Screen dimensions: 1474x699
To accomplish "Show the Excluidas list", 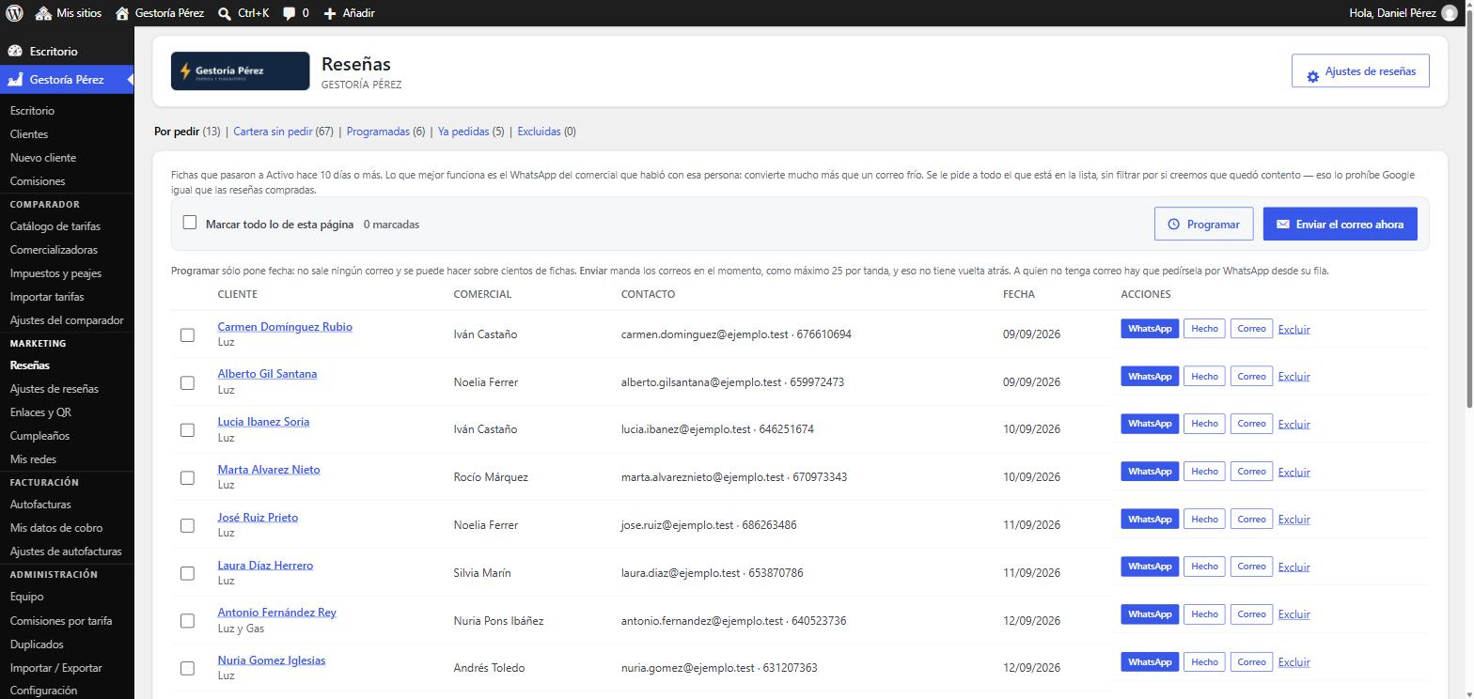I will pyautogui.click(x=539, y=132).
